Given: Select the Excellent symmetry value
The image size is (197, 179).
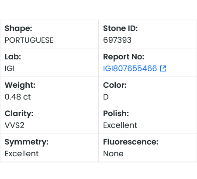Looking at the screenshot, I should [22, 154].
